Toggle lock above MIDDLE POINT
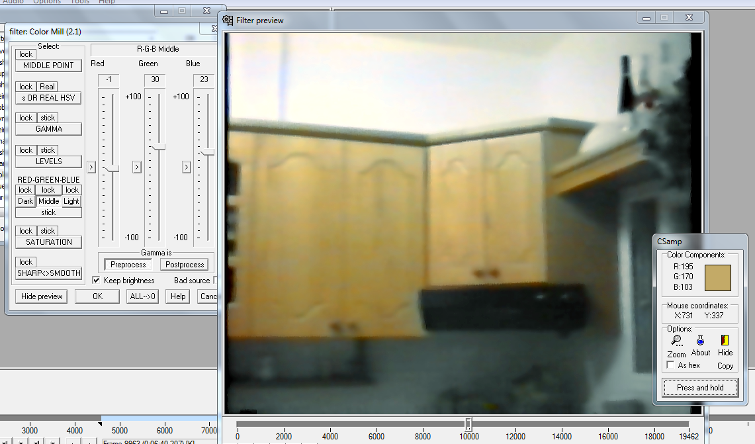Image resolution: width=755 pixels, height=444 pixels. pos(26,54)
